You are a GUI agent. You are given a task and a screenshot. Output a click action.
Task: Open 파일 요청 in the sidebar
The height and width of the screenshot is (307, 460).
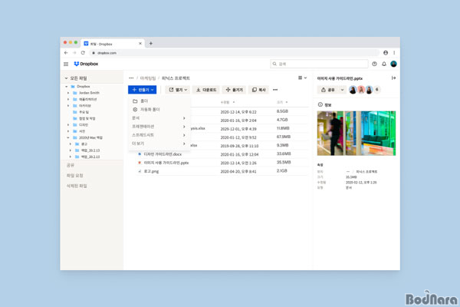(75, 176)
